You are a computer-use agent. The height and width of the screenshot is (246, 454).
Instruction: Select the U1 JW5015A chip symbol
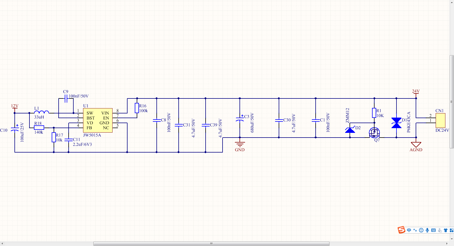[x=98, y=120]
